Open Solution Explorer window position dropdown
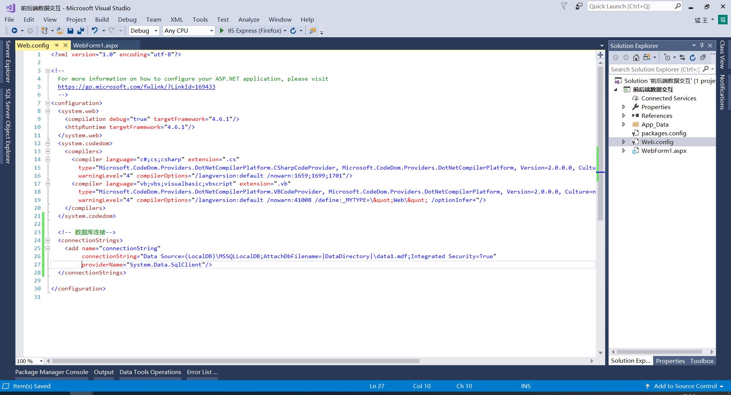 point(694,46)
